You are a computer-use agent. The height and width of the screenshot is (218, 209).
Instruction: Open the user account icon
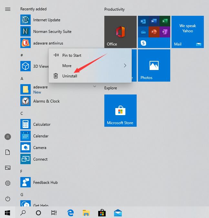tap(8, 137)
